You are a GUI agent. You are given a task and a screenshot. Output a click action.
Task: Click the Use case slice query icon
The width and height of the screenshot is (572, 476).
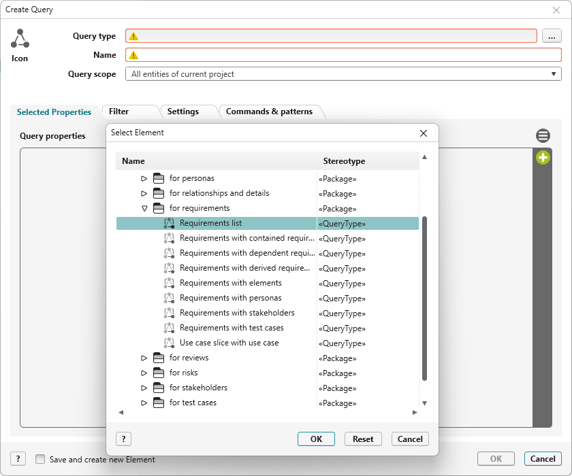coord(169,343)
